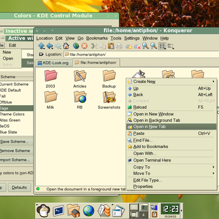Click the window list panel icon
The width and height of the screenshot is (219, 219).
coord(118,211)
